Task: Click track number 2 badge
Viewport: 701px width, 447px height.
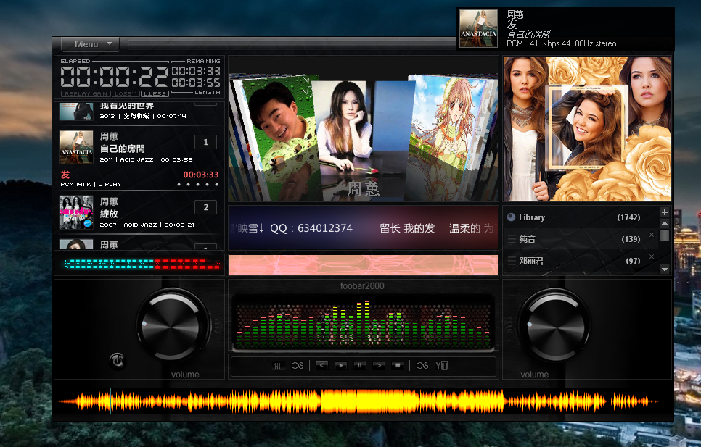Action: [205, 207]
